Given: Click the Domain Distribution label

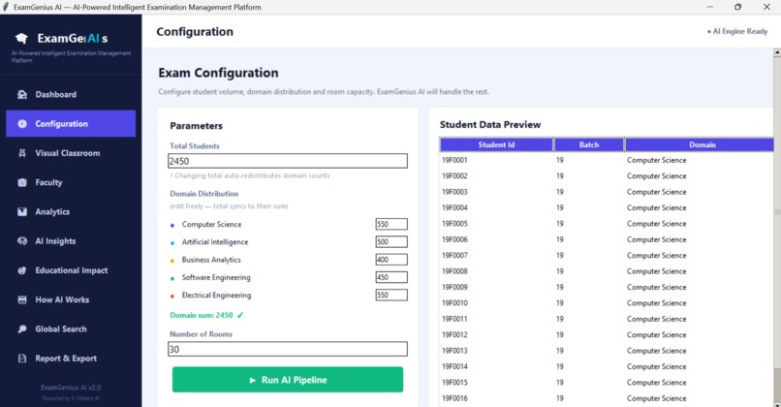Looking at the screenshot, I should click(x=204, y=193).
